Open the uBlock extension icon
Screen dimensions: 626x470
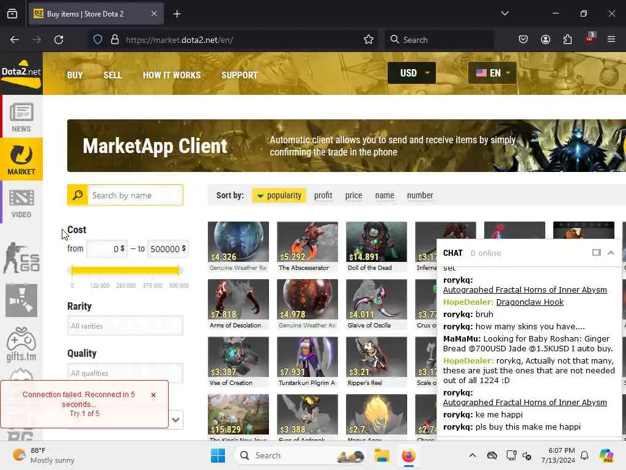pyautogui.click(x=589, y=39)
